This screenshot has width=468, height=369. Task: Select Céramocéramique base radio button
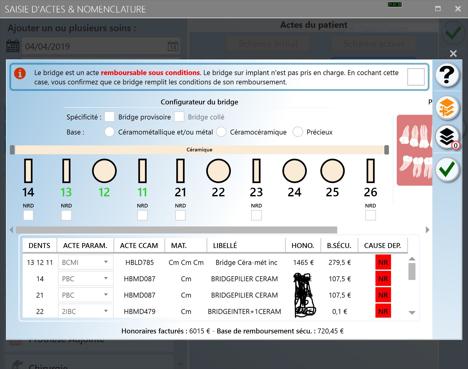pos(221,132)
